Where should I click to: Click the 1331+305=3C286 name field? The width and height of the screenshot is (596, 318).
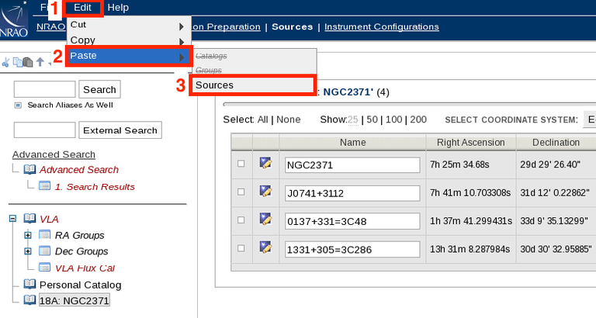pyautogui.click(x=352, y=249)
